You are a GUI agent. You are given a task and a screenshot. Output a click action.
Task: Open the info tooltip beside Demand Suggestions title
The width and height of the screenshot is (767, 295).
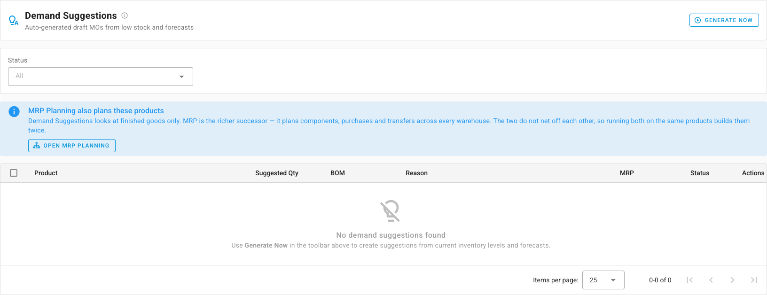[x=125, y=16]
